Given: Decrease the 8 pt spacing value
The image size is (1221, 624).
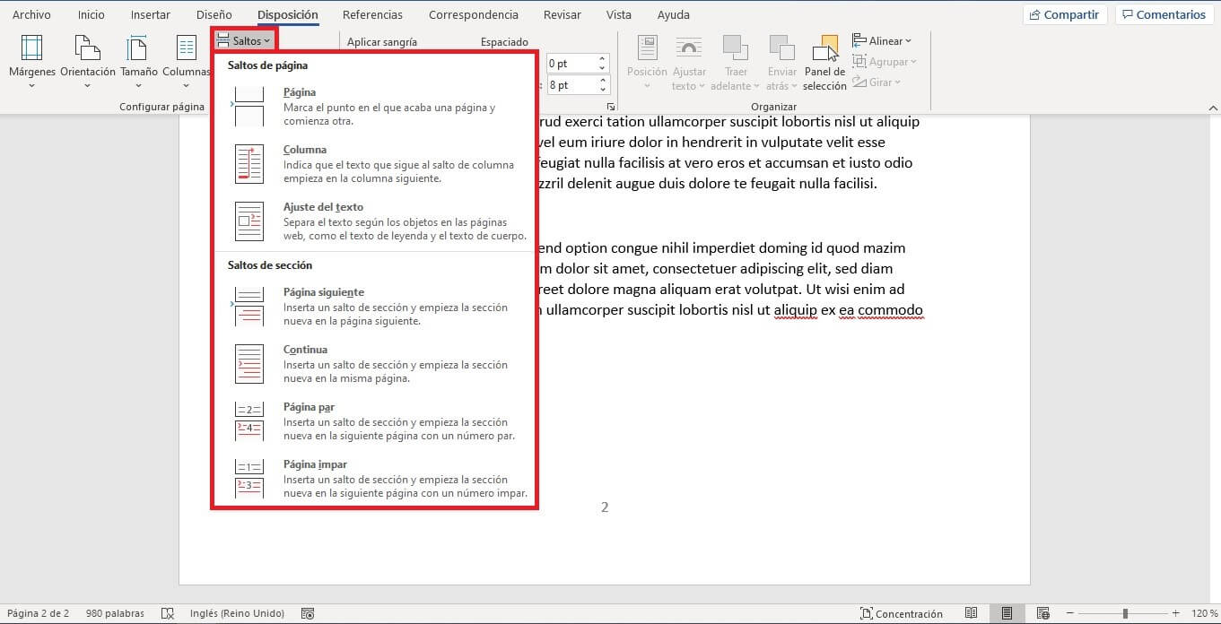Looking at the screenshot, I should pyautogui.click(x=603, y=90).
